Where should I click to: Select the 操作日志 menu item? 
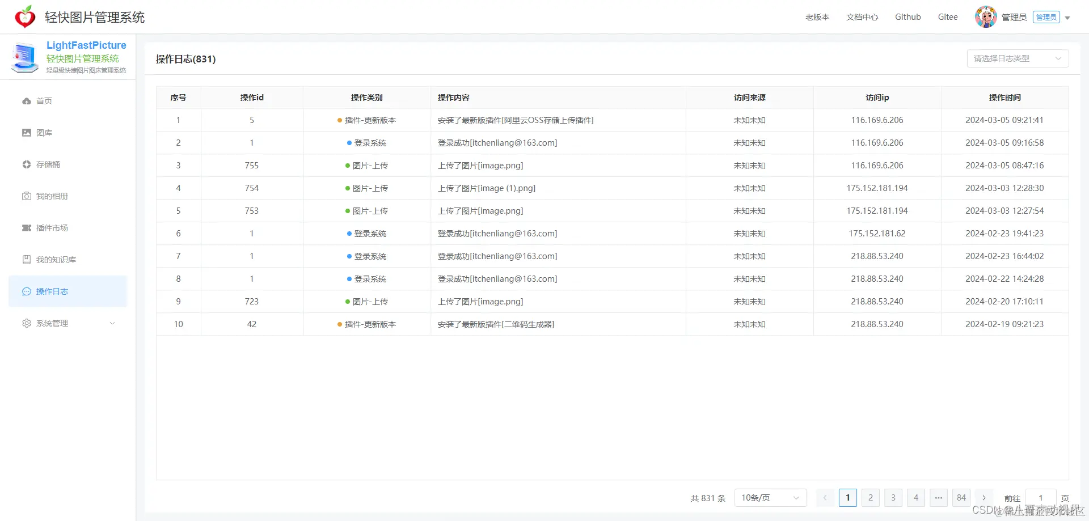pyautogui.click(x=68, y=291)
